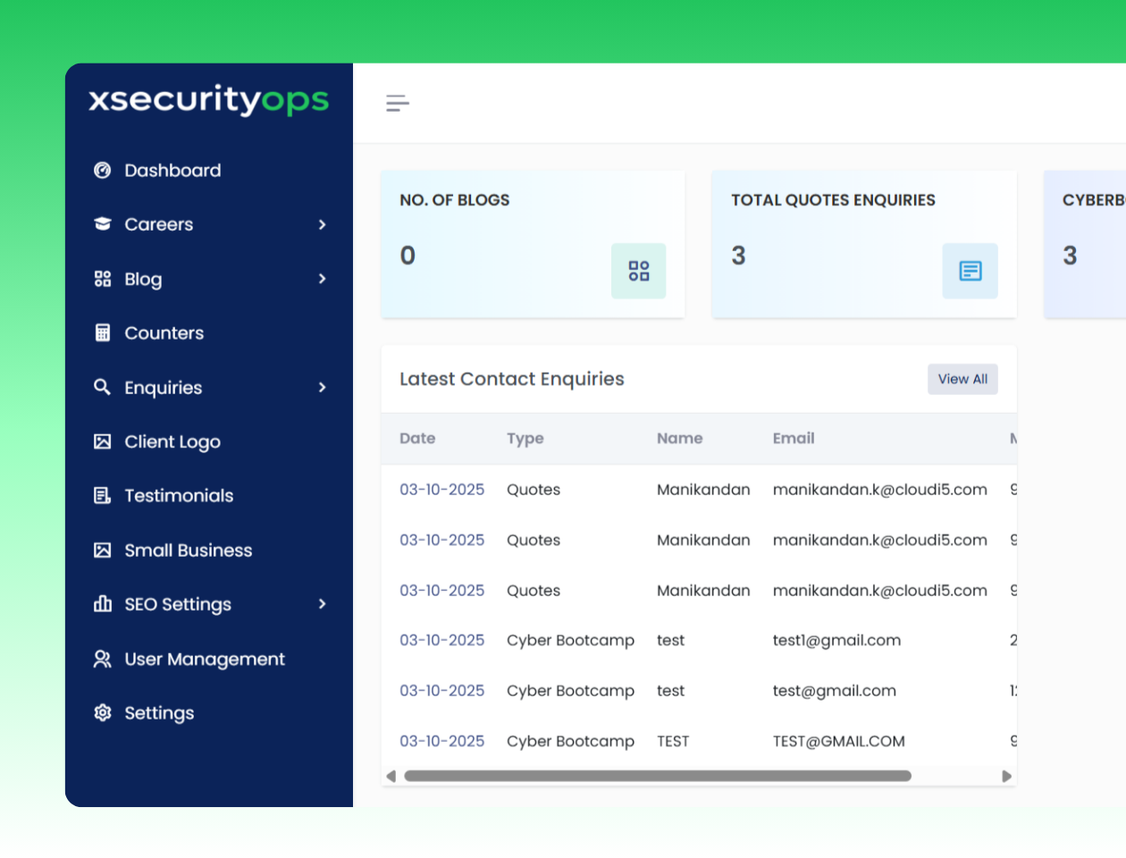
Task: Click the scrollbar right arrow
Action: coord(1007,776)
